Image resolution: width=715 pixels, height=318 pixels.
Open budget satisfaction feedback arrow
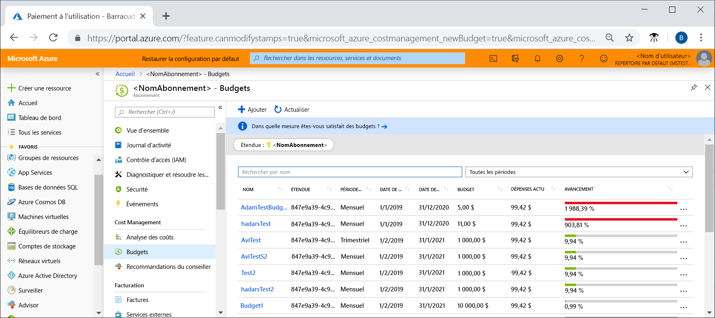(384, 126)
